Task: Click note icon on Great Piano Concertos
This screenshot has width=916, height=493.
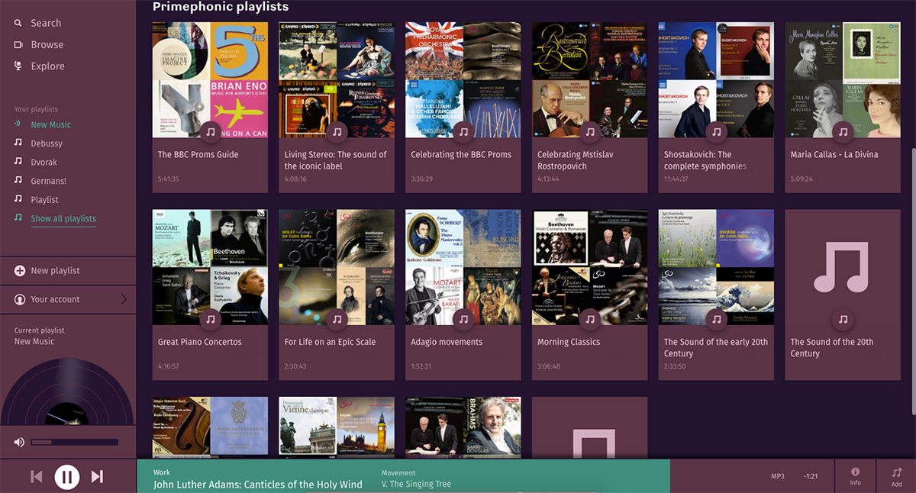Action: (x=211, y=319)
